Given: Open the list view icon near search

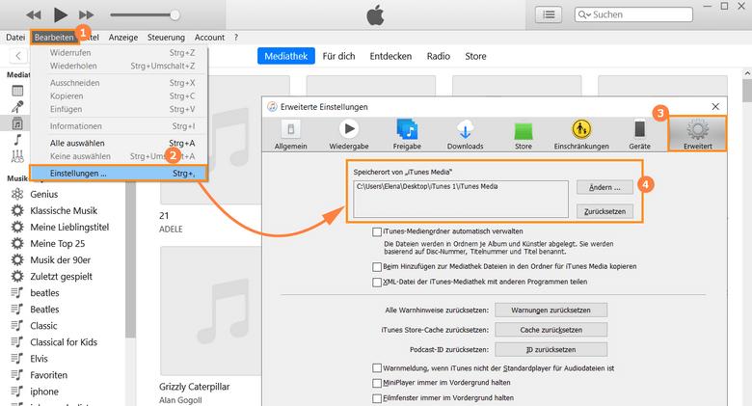Looking at the screenshot, I should (549, 14).
